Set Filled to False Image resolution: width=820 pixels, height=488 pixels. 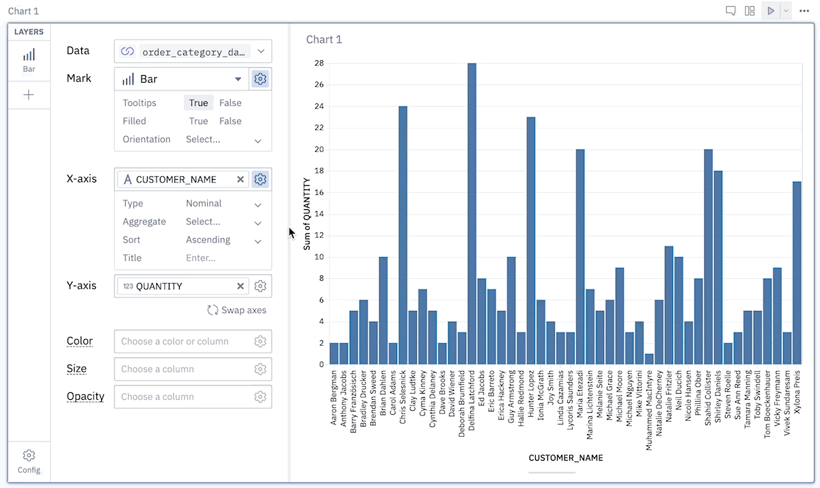point(230,121)
